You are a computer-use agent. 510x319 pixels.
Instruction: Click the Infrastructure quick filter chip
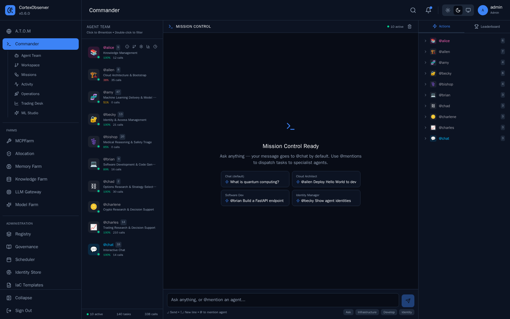click(367, 312)
